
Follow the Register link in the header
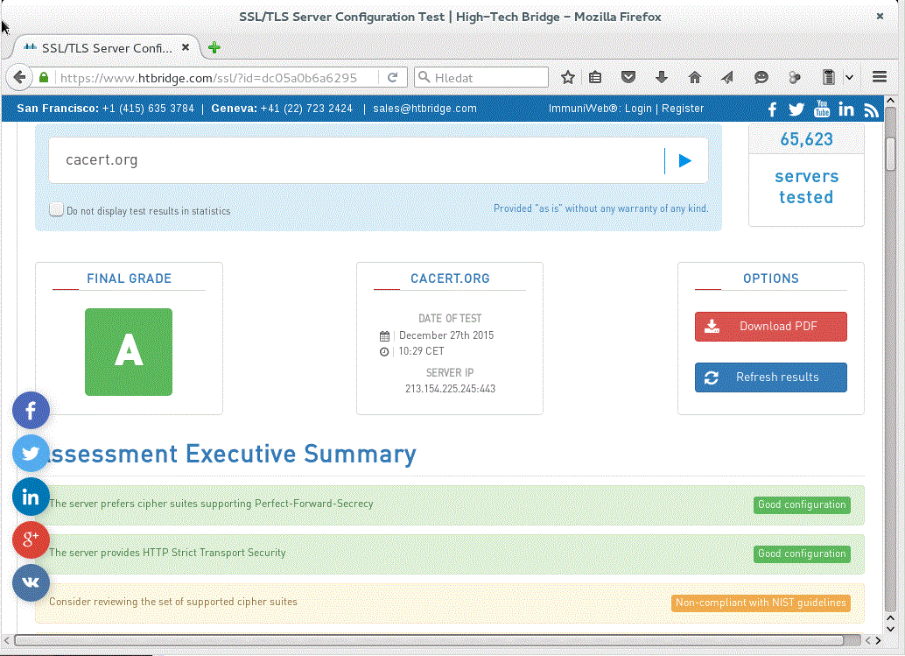[x=683, y=109]
